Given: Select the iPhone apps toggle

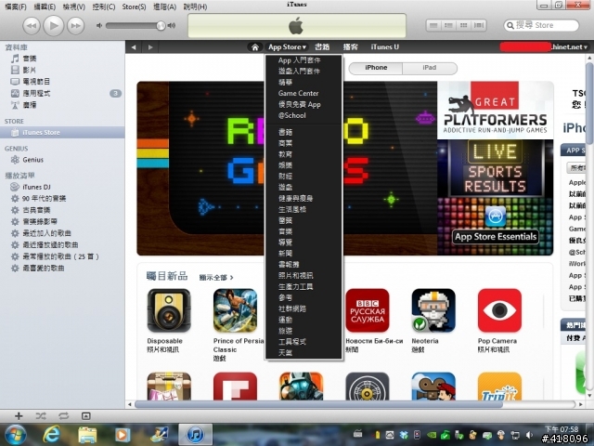Looking at the screenshot, I should click(x=376, y=68).
